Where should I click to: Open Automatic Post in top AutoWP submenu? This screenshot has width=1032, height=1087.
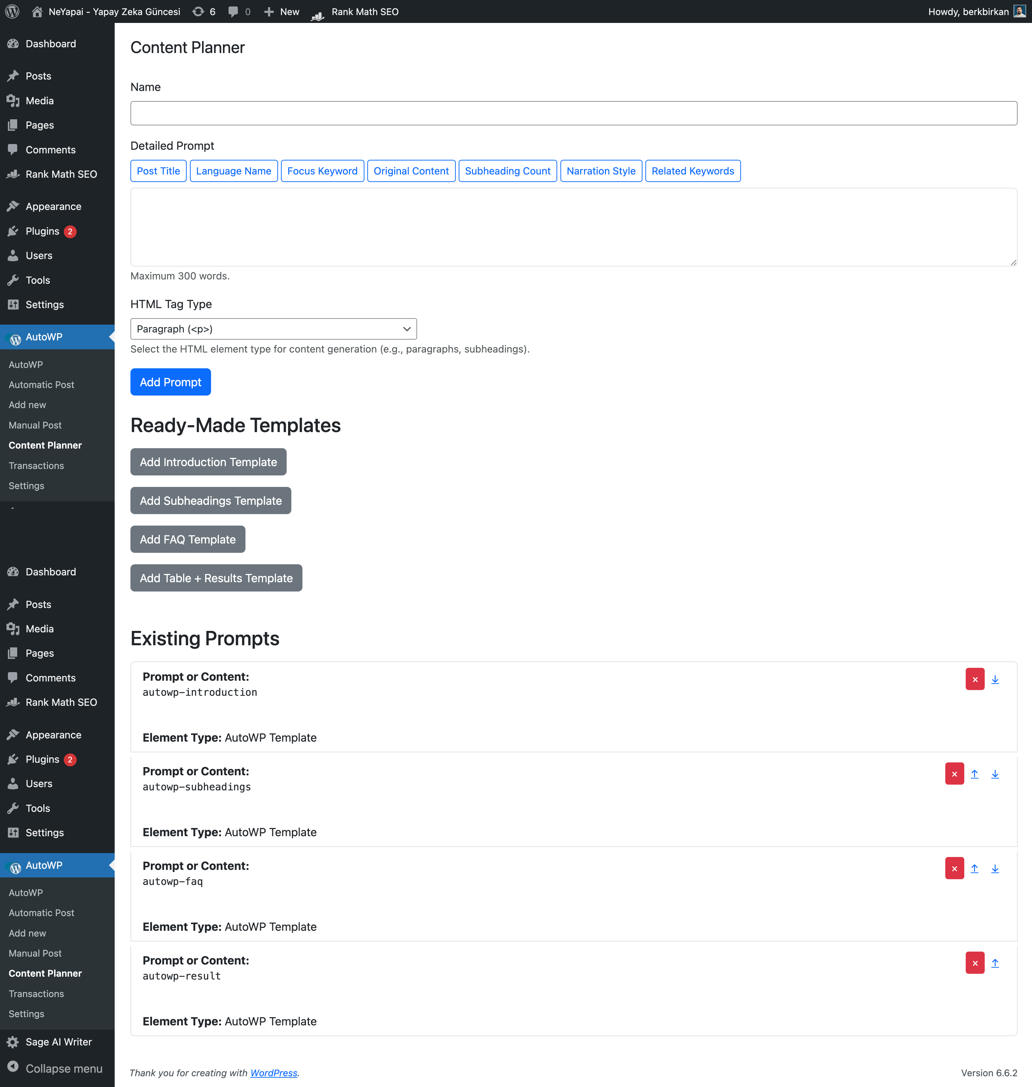(x=41, y=384)
